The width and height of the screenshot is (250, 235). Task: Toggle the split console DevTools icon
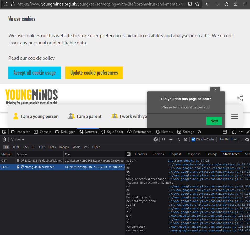coord(225,132)
